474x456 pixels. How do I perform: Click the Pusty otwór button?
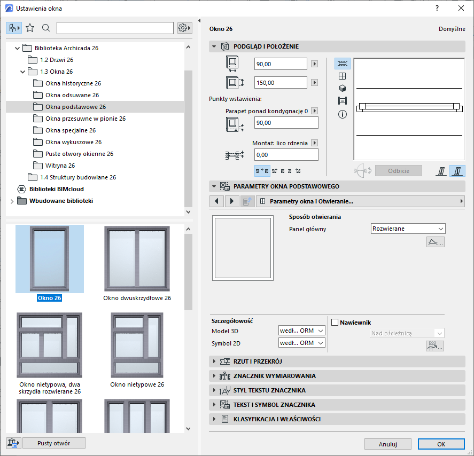53,443
